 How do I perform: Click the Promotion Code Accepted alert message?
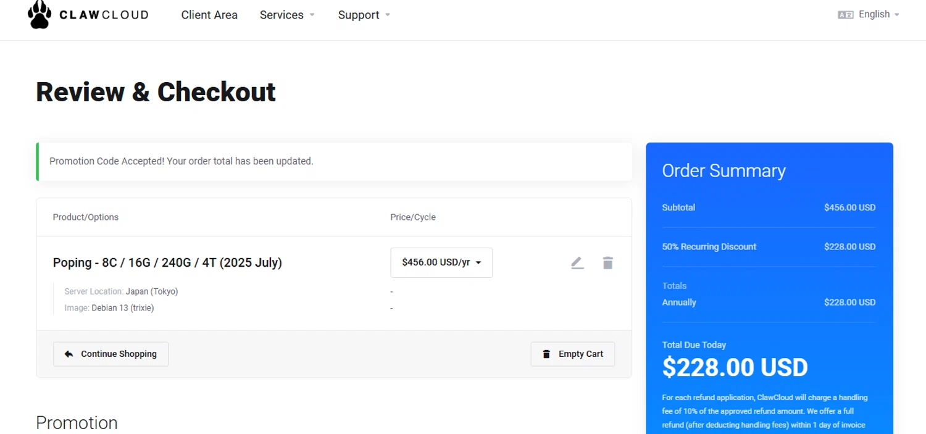click(181, 161)
